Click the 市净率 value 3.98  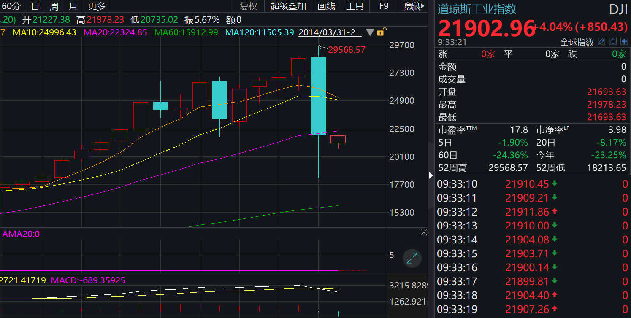(617, 130)
